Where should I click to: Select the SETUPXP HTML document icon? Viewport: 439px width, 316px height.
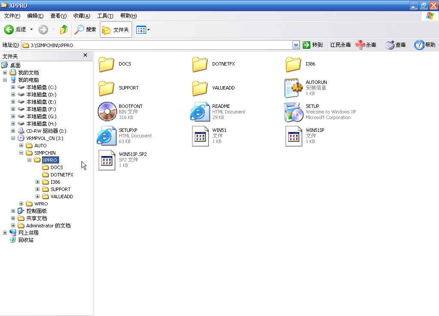(x=106, y=136)
